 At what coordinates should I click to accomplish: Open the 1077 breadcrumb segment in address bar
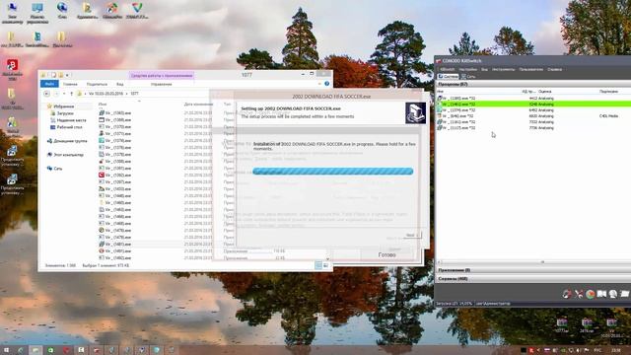click(134, 94)
